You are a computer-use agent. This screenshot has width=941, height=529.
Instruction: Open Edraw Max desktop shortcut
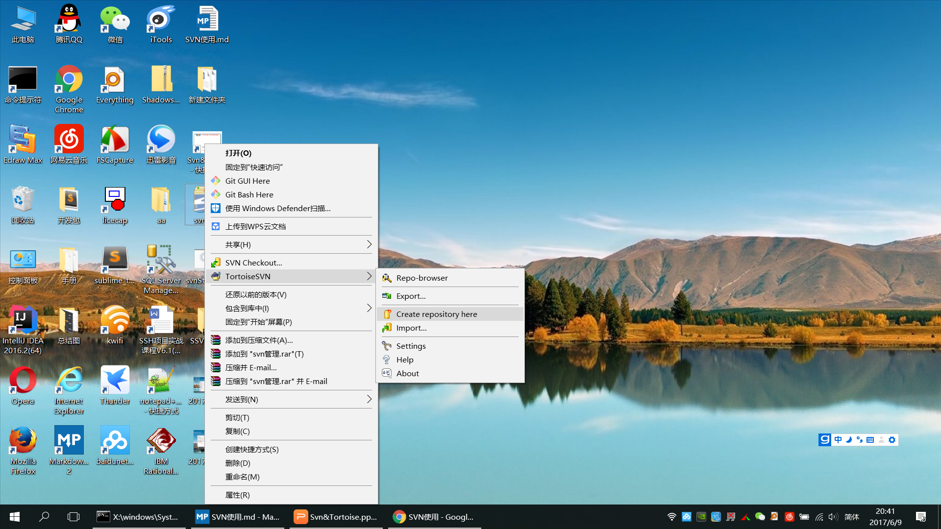23,145
